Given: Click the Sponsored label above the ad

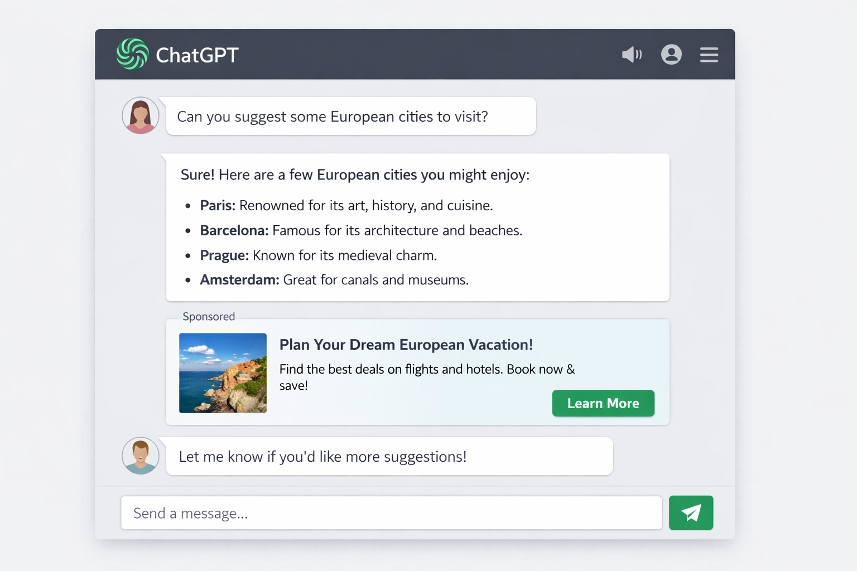Looking at the screenshot, I should tap(209, 316).
